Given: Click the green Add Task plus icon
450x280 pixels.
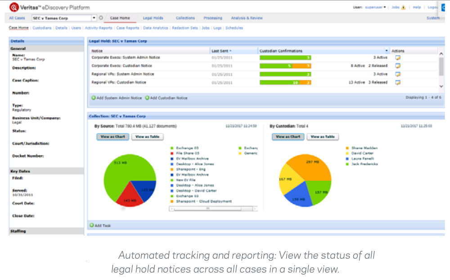Looking at the screenshot, I should point(92,226).
